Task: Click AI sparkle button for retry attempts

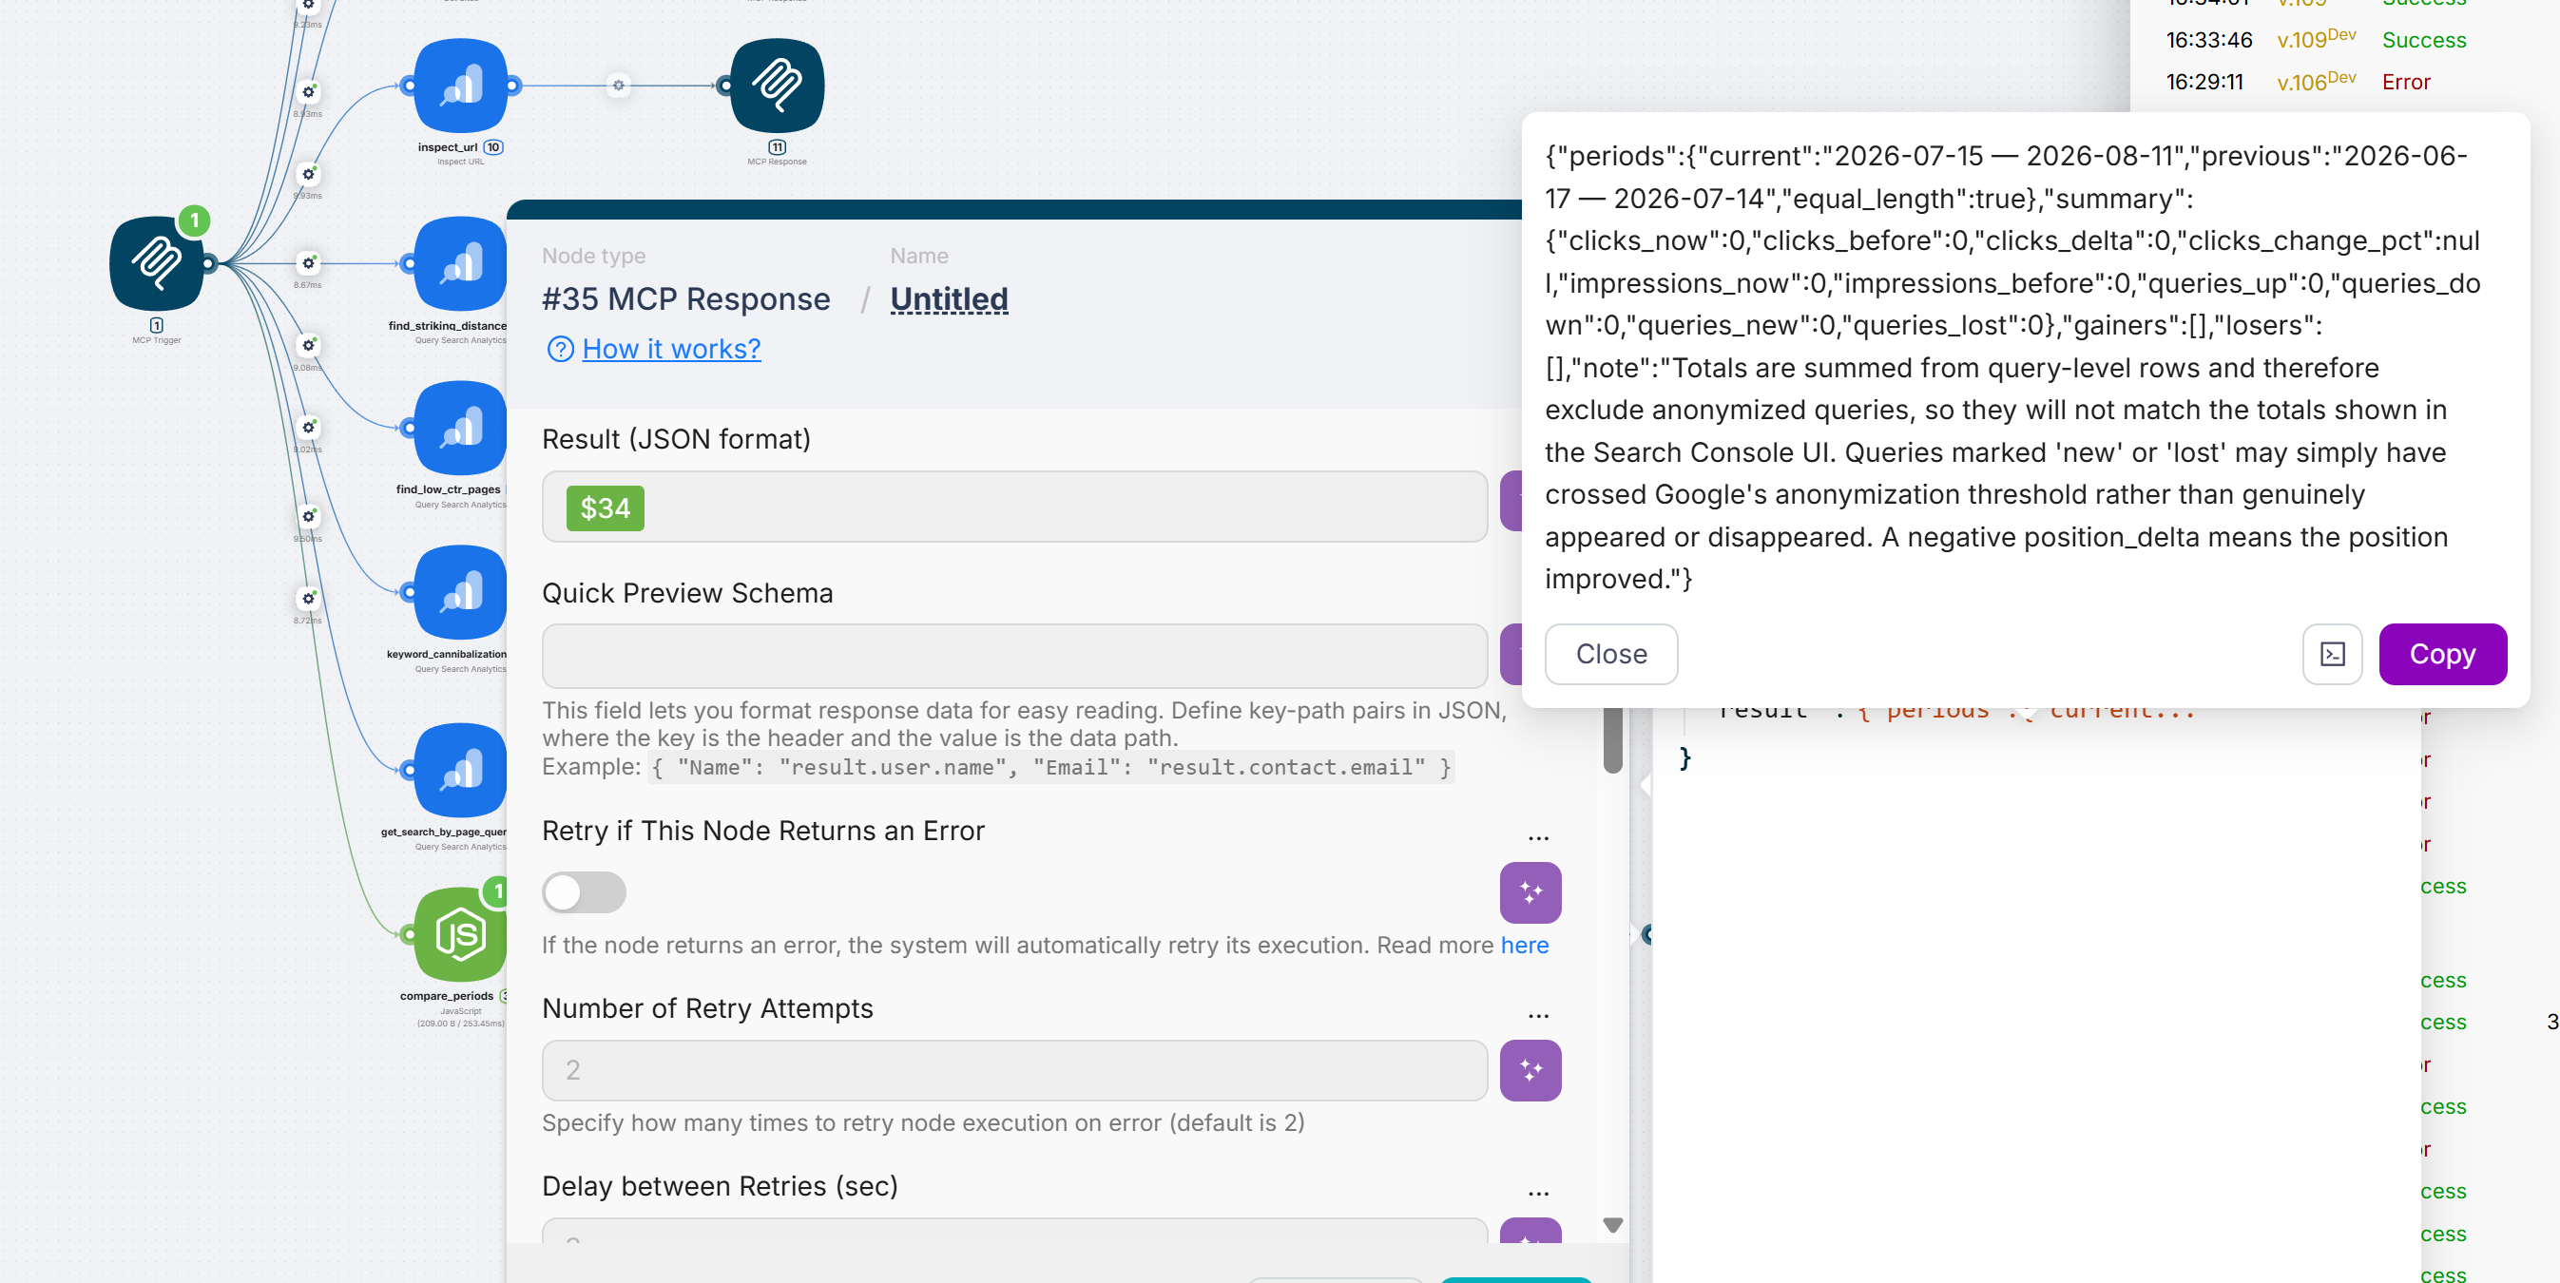Action: coord(1530,1070)
